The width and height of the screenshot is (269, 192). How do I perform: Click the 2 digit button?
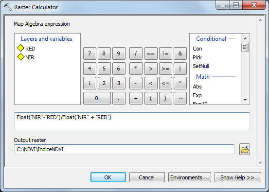(104, 83)
